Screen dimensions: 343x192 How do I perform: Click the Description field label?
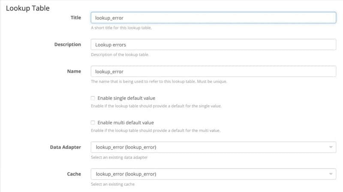(x=67, y=45)
